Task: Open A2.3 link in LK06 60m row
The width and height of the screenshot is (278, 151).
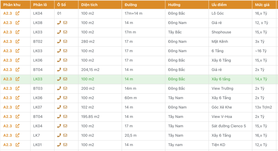Action: [x=8, y=98]
